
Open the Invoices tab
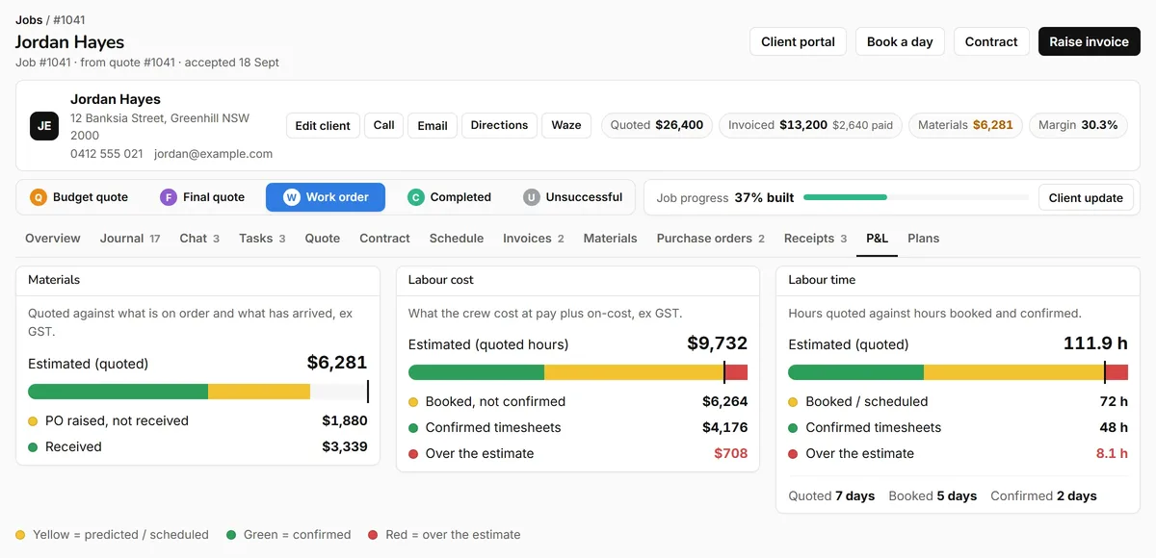click(534, 239)
